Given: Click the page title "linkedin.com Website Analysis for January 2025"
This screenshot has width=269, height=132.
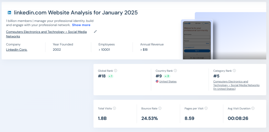Looking at the screenshot, I should [76, 13].
